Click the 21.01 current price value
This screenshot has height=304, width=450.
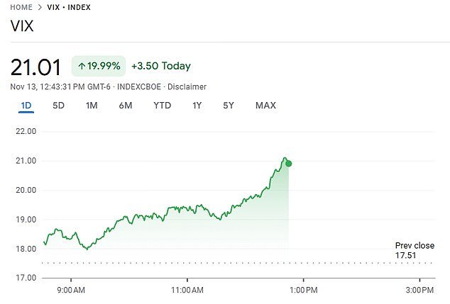(x=37, y=67)
